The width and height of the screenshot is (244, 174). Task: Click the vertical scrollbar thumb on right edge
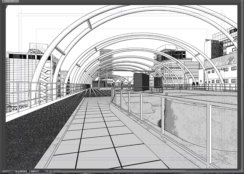[x=242, y=86]
